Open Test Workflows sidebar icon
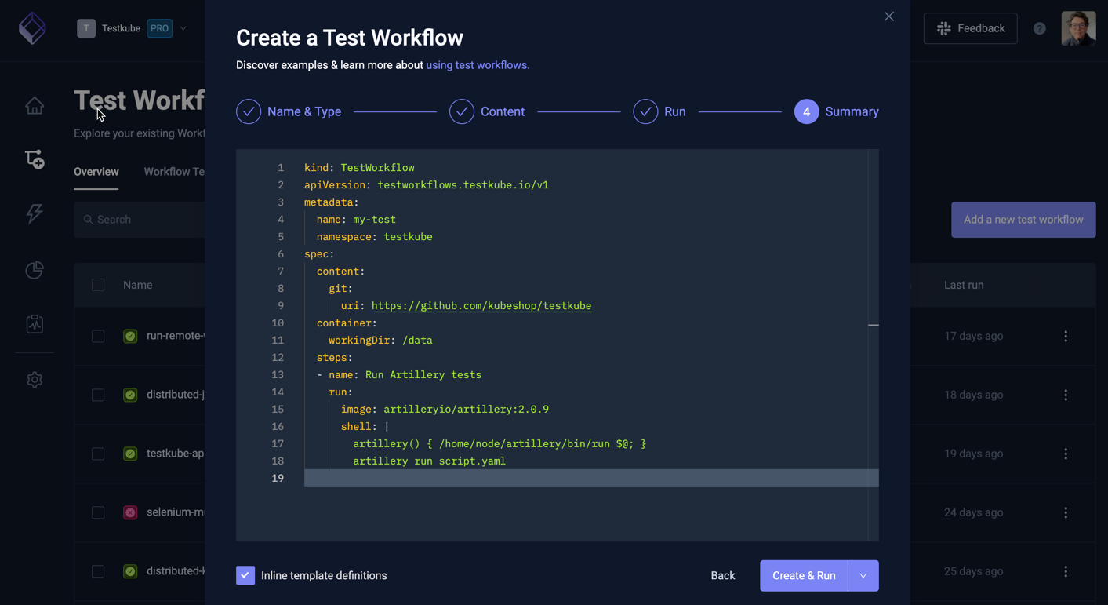Screen dimensions: 1108x605 [x=35, y=159]
